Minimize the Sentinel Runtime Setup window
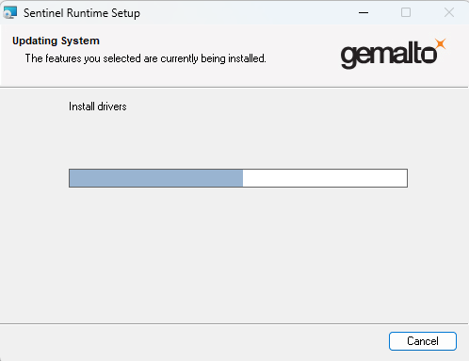This screenshot has height=361, width=469. (x=364, y=12)
